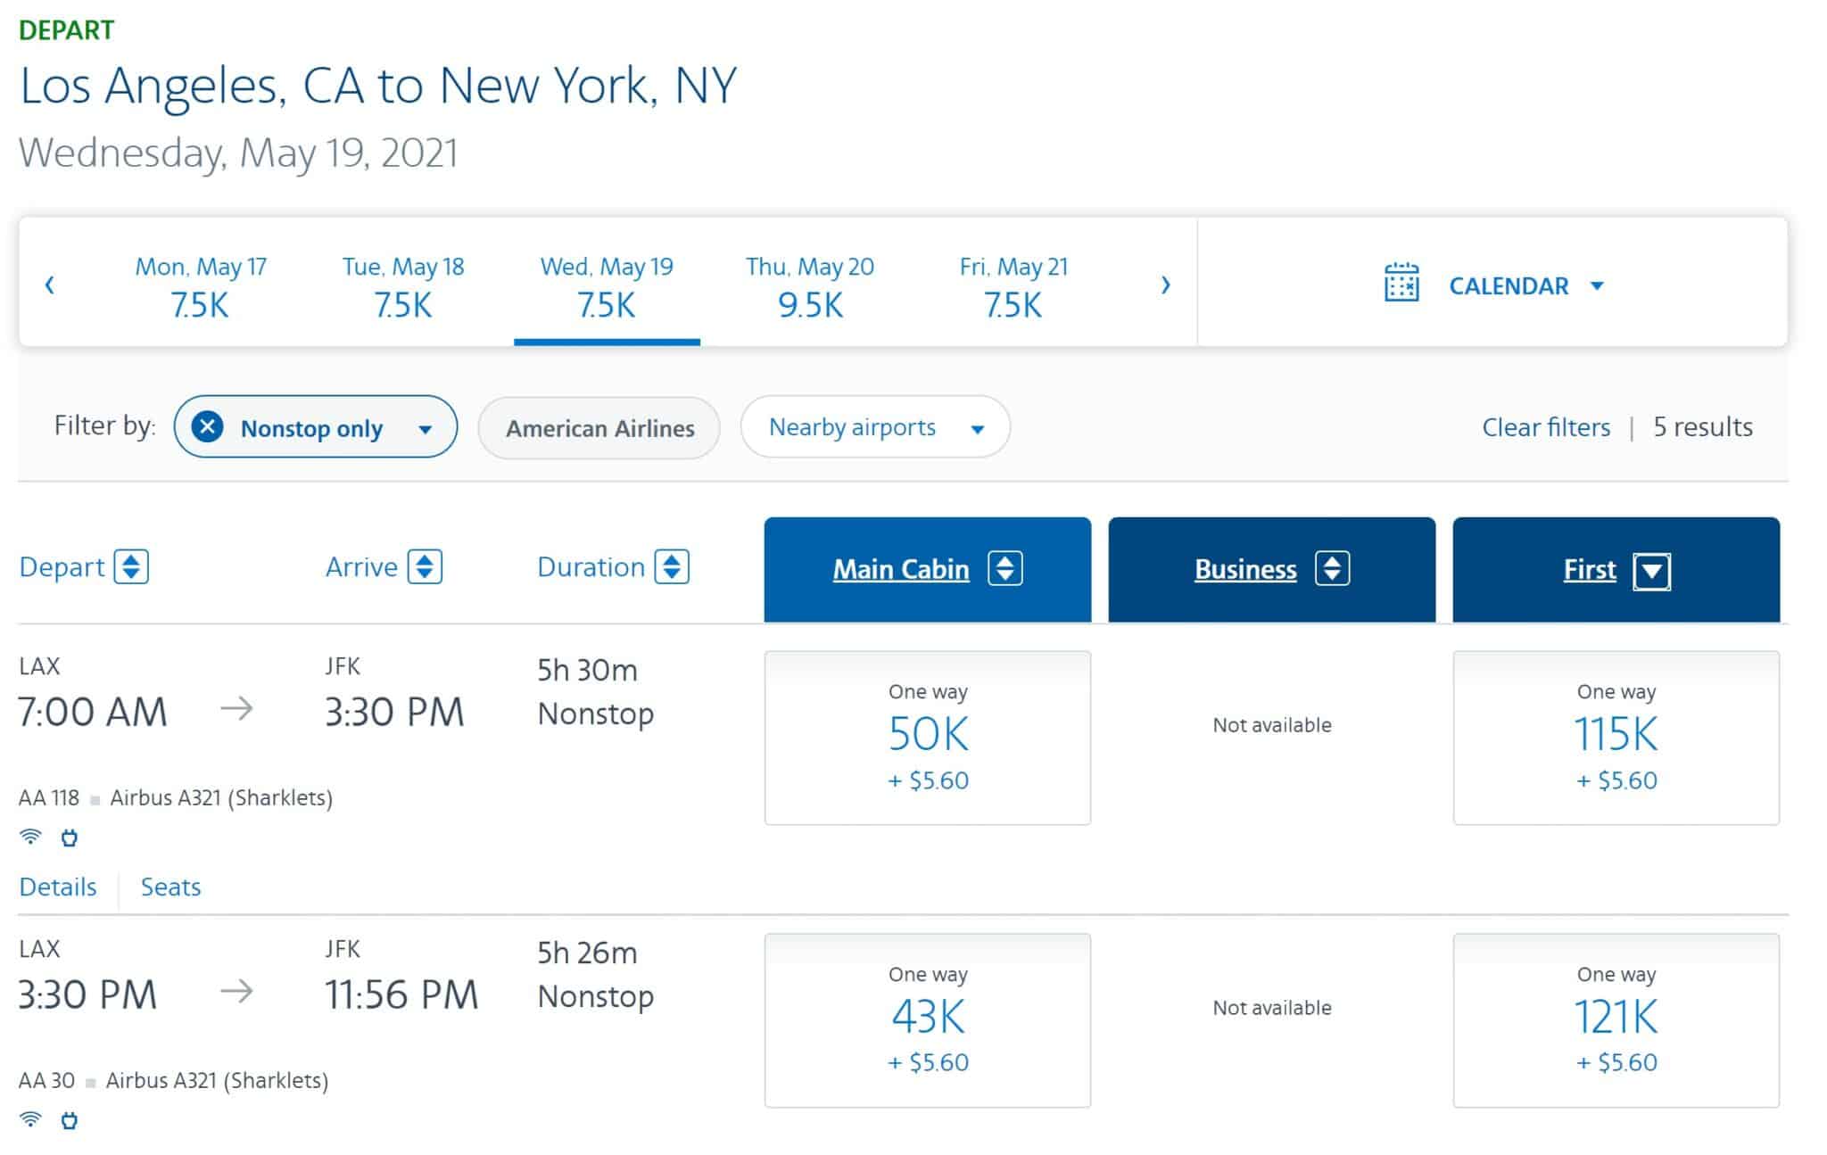Open Seats link for flight AA 118
This screenshot has height=1155, width=1827.
click(x=170, y=887)
